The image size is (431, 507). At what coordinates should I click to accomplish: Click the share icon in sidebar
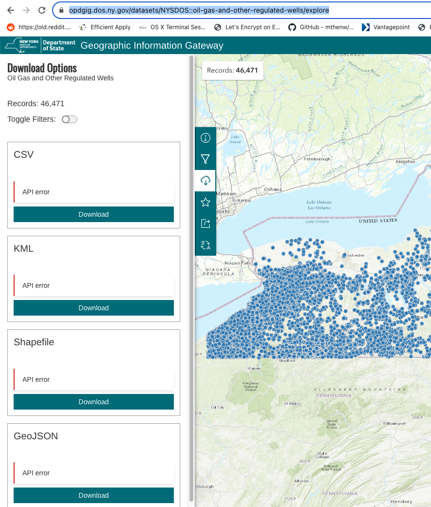tap(206, 224)
